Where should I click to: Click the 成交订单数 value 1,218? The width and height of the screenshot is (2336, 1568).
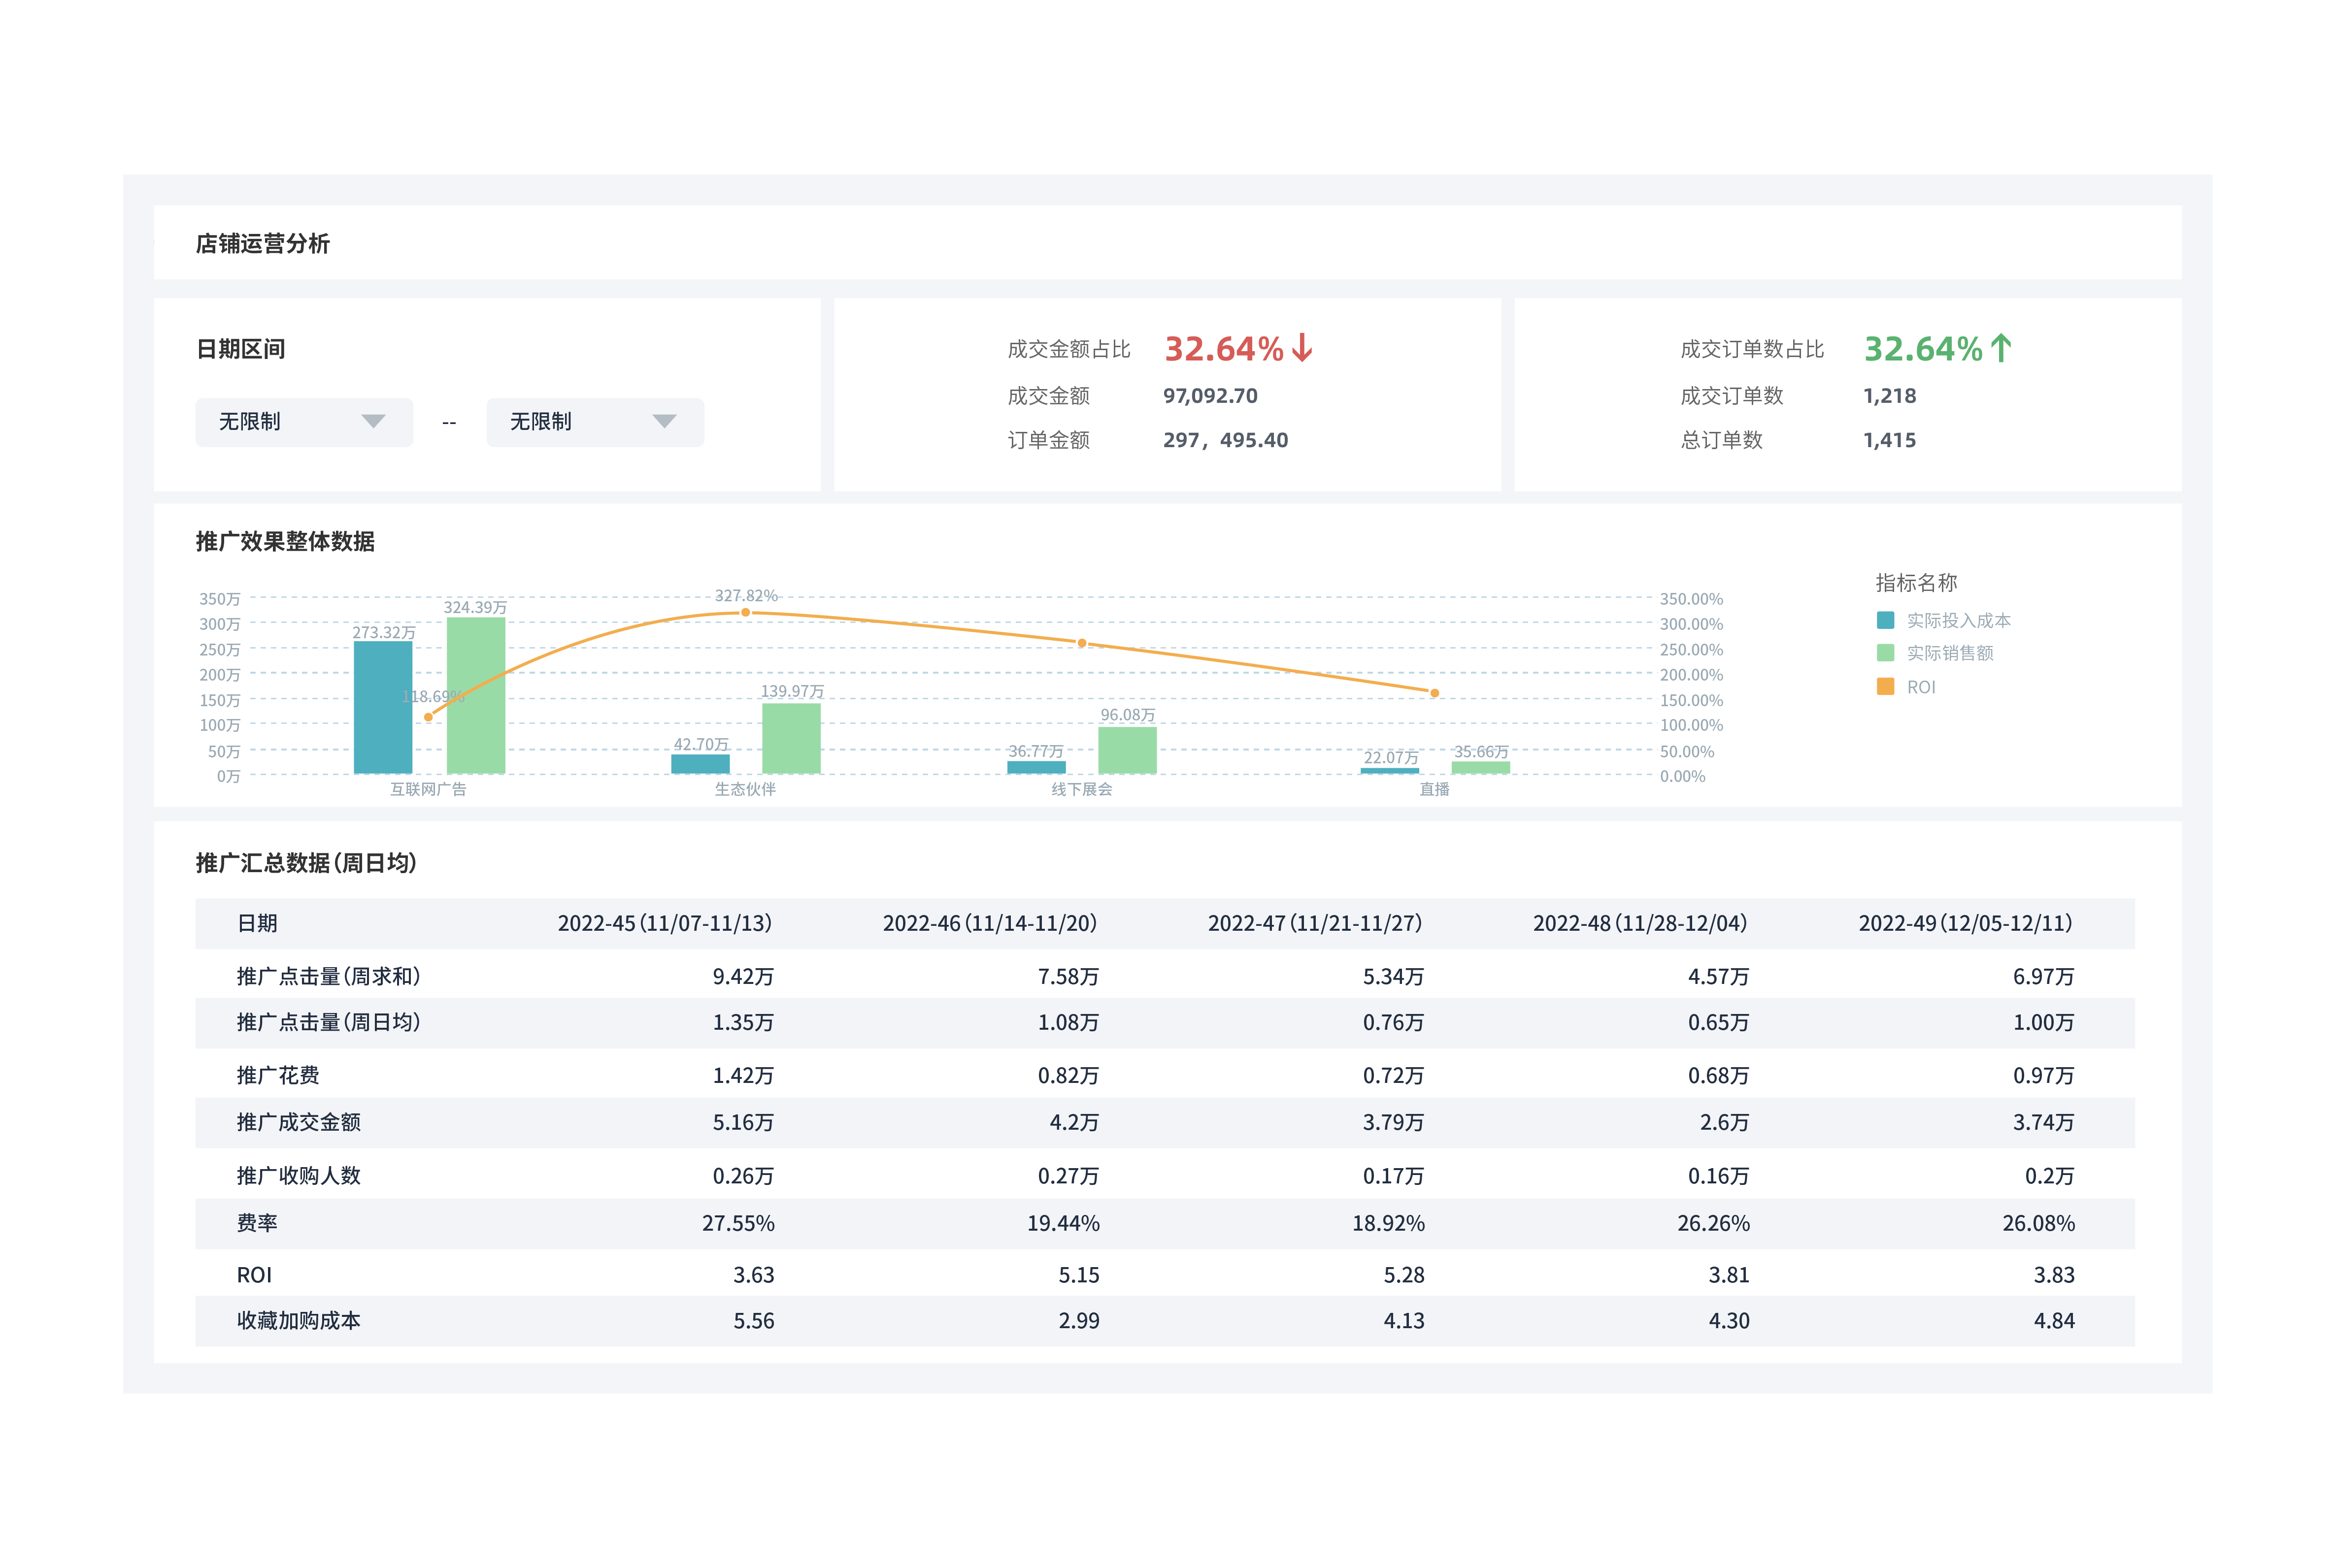tap(1889, 396)
